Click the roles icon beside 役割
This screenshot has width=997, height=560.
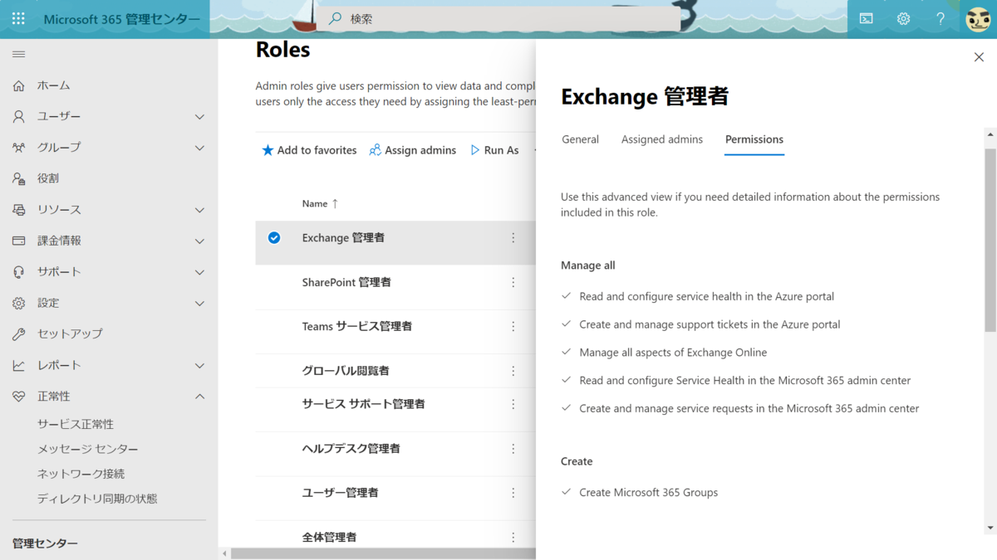(x=18, y=178)
